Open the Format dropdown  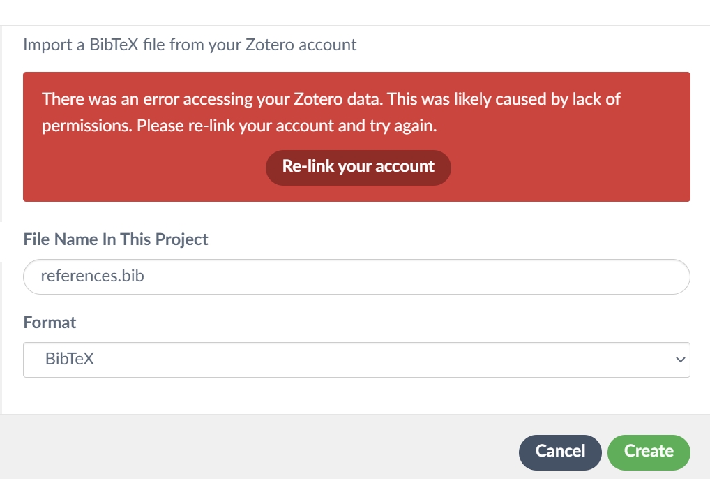356,360
